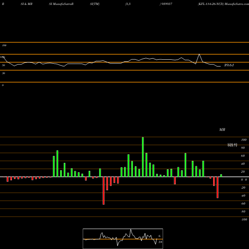Click the 58 label in the mini chart

(x=160, y=242)
